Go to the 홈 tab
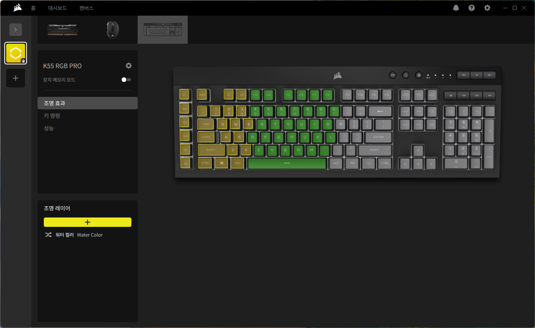The height and width of the screenshot is (328, 535). (x=33, y=8)
